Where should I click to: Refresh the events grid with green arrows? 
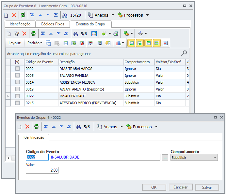[x=33, y=34]
